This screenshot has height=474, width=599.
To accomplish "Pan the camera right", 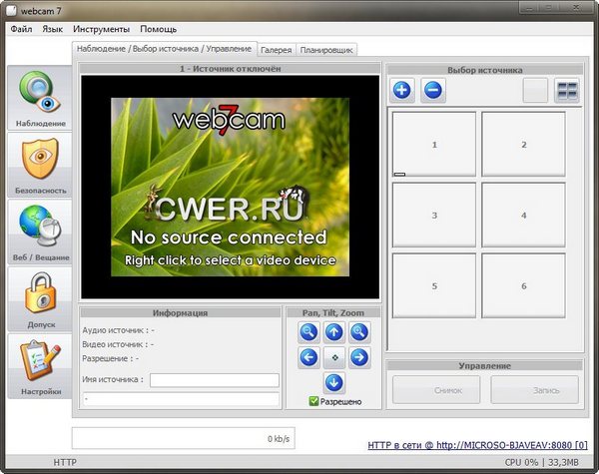I will pyautogui.click(x=359, y=357).
